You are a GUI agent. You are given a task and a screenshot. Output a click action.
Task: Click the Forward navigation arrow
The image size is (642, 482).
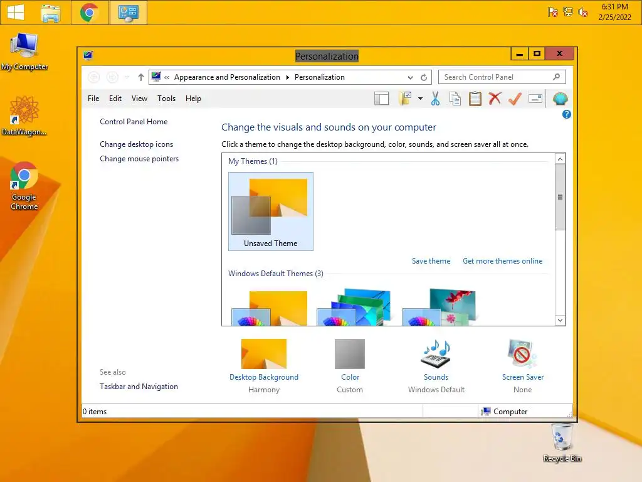pyautogui.click(x=112, y=77)
